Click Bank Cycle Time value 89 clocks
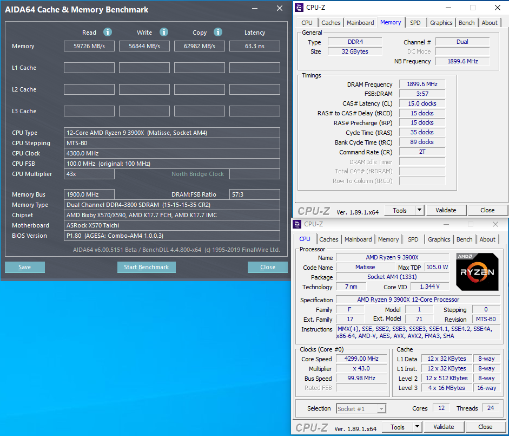Image resolution: width=509 pixels, height=436 pixels. (x=422, y=142)
